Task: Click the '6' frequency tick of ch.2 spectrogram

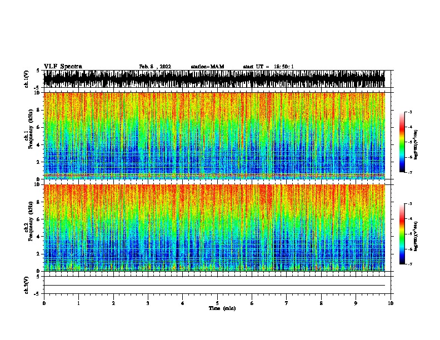Action: [x=39, y=219]
